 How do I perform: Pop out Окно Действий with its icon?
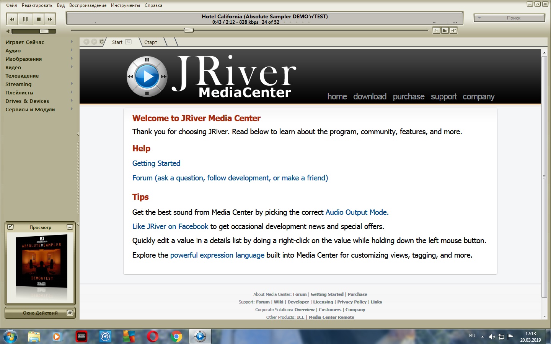click(x=70, y=313)
